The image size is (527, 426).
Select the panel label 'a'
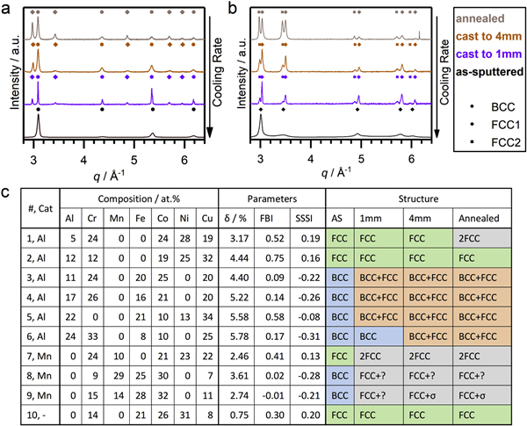pos(6,7)
